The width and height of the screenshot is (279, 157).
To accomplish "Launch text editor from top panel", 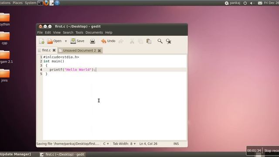I will 51,3.
